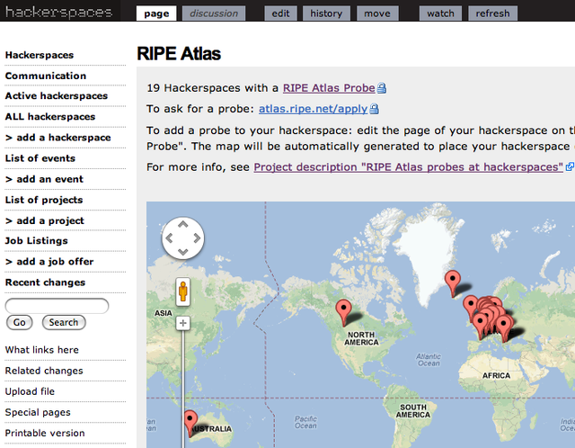Screen dimensions: 575x448
Task: Click the Go button
Action: (x=20, y=322)
